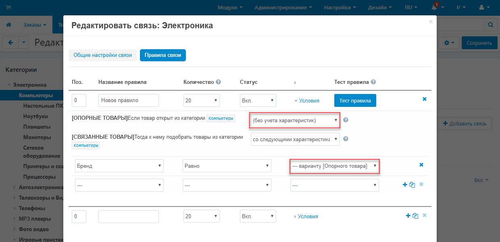The image size is (500, 242).
Task: Open quantity dropdown of 'Новое правило'
Action: click(202, 100)
